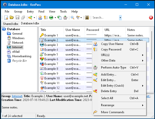Viewport: 155px width, 119px height.
Task: Sort by the Password column header
Action: click(x=94, y=30)
